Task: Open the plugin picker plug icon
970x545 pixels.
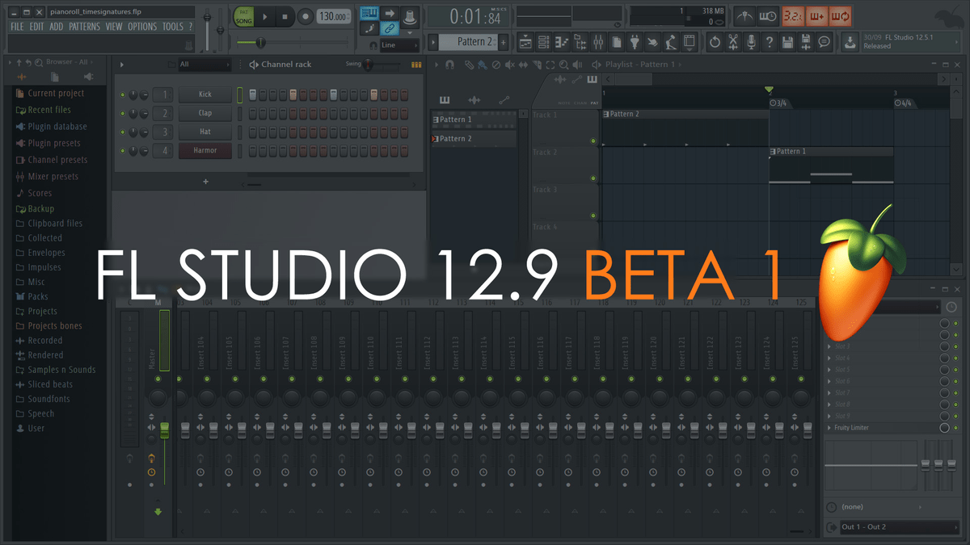Action: coord(635,42)
